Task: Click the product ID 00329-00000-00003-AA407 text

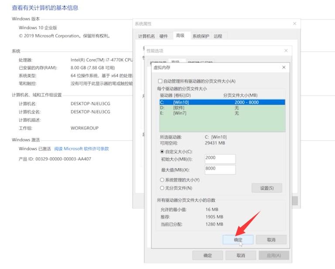Action: (x=63, y=159)
